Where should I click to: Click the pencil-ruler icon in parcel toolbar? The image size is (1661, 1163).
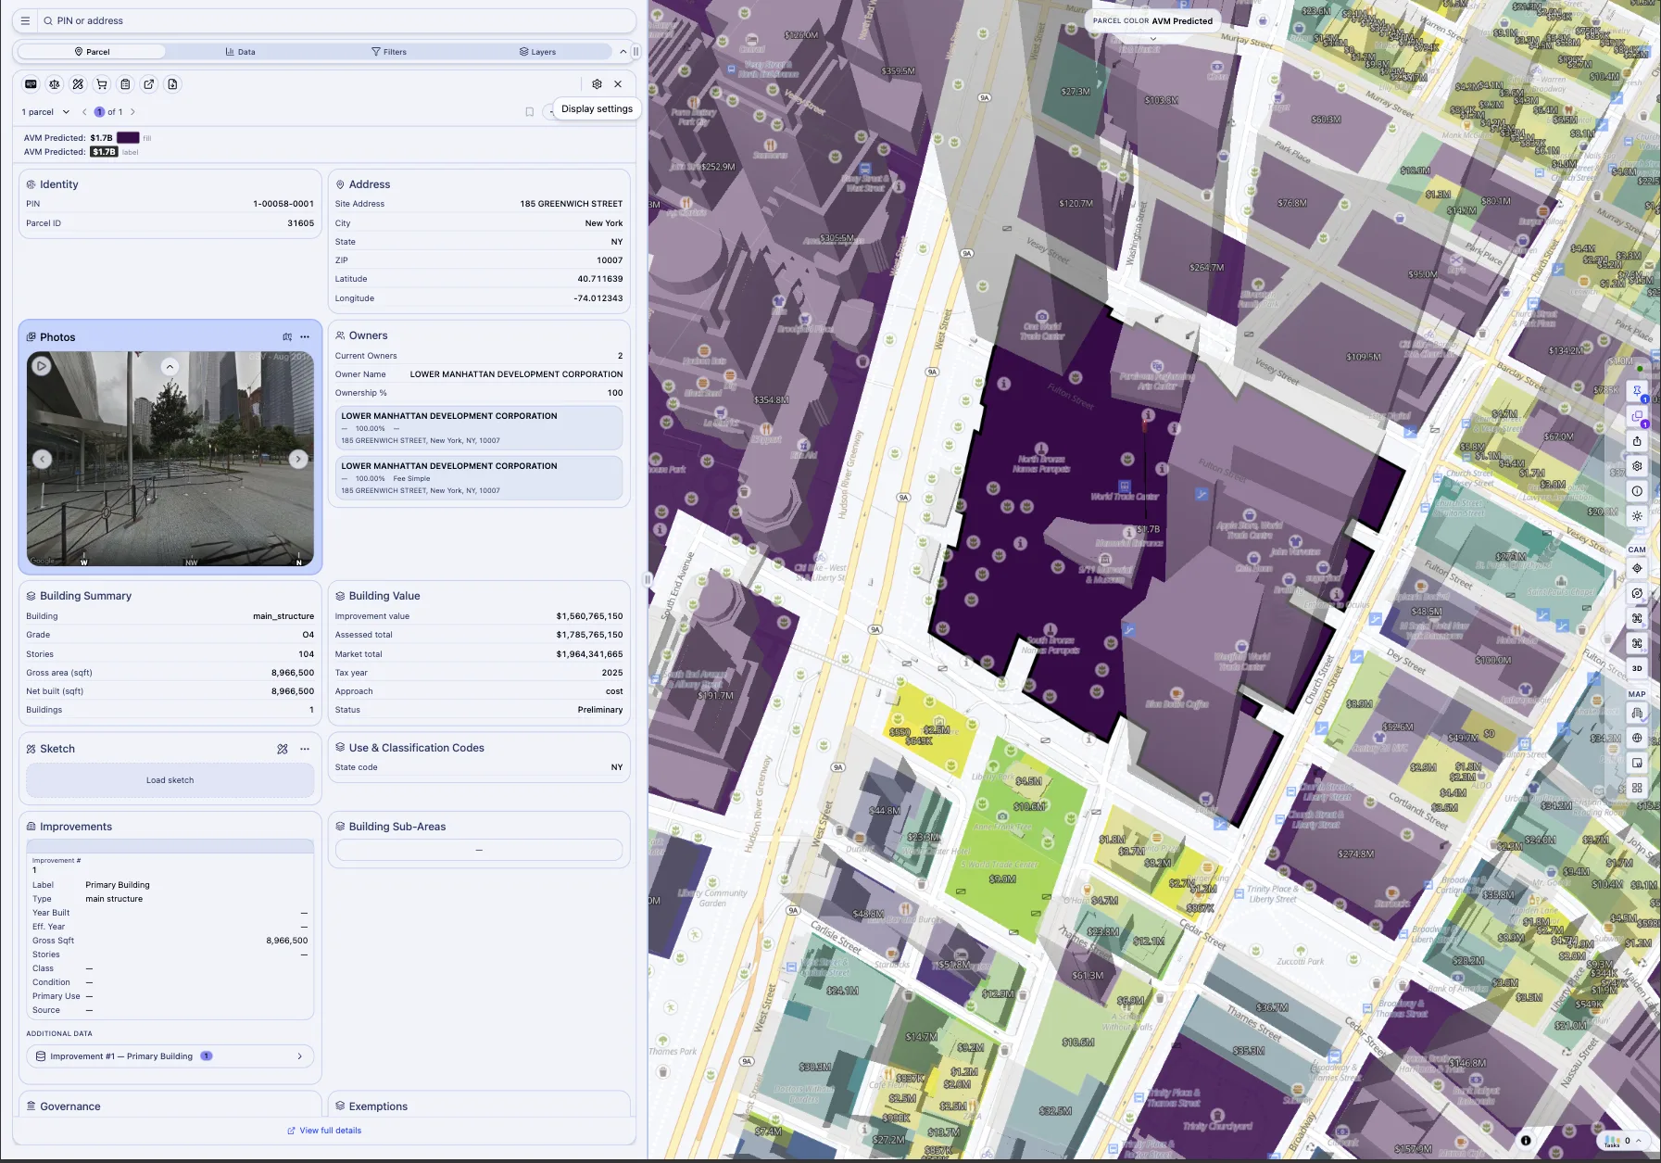(x=78, y=84)
